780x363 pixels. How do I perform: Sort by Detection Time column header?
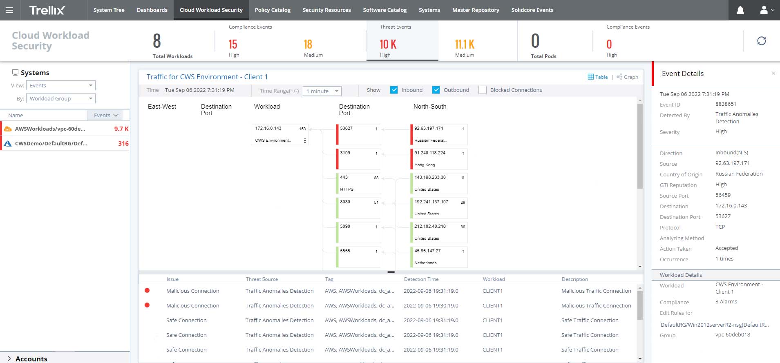click(421, 279)
